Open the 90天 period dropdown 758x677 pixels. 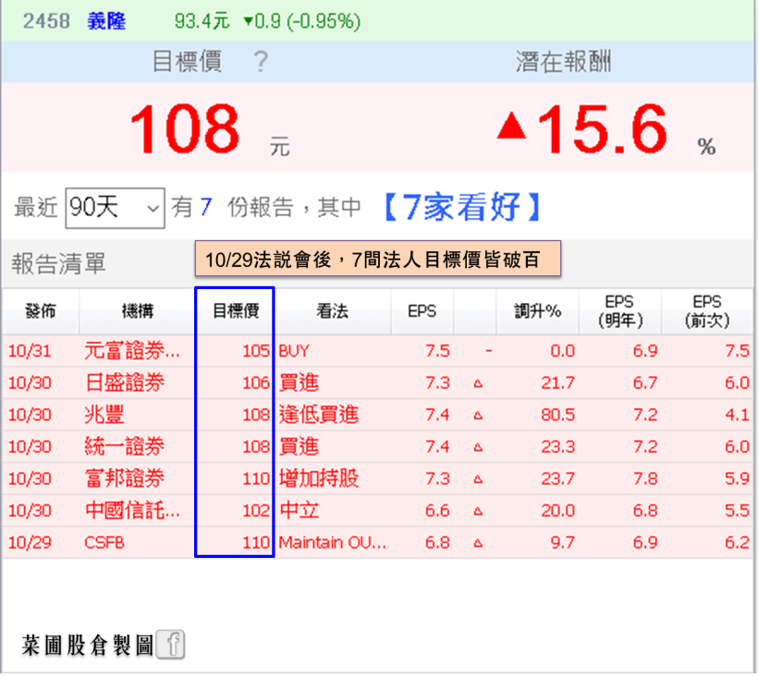pos(115,208)
